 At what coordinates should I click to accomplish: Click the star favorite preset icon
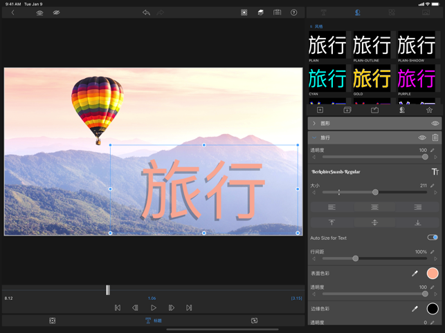pyautogui.click(x=429, y=110)
